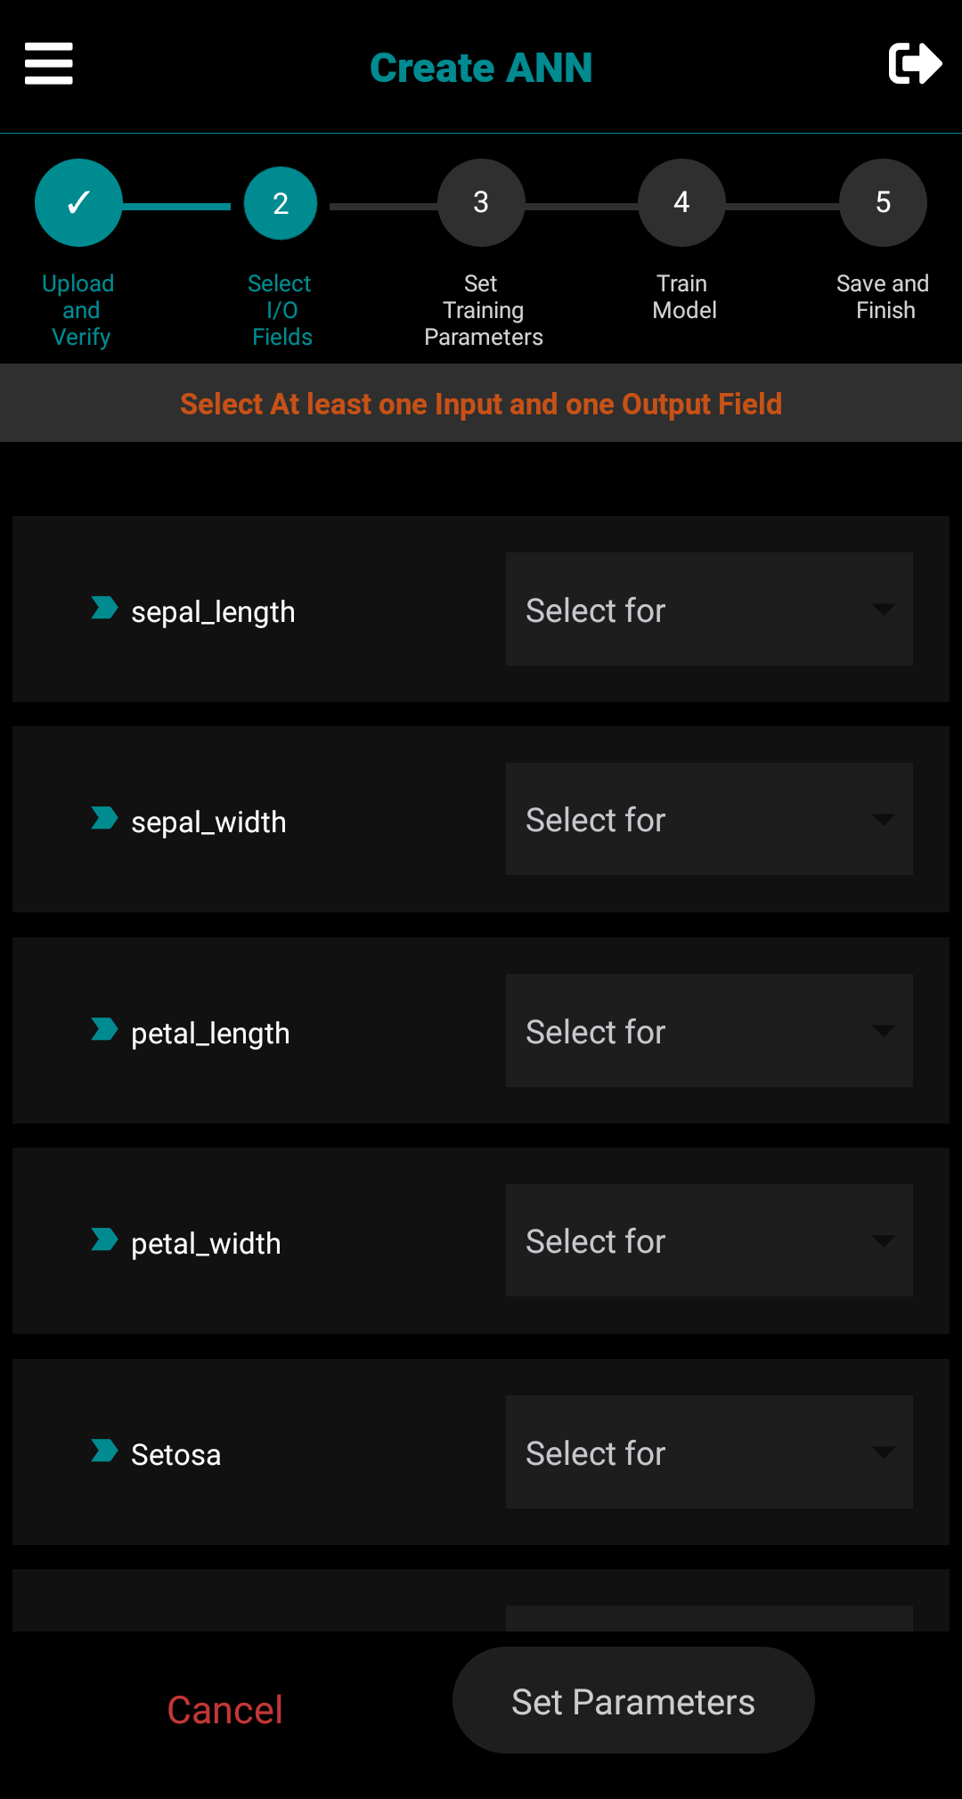Tap the arrow icon beside sepal_width

pyautogui.click(x=104, y=819)
